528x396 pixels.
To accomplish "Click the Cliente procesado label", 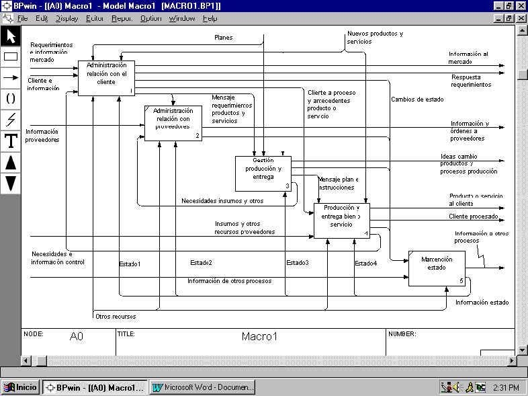I will pos(473,216).
